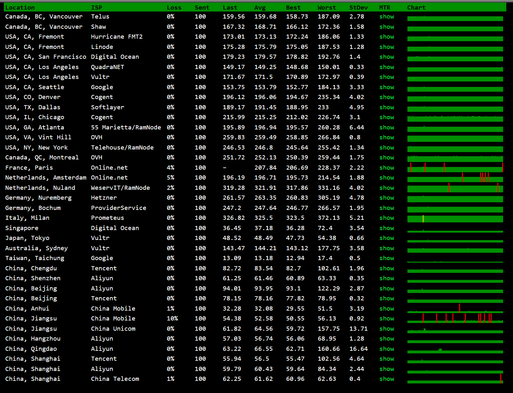The image size is (513, 393).
Task: Click the Netherlands, Nuland latency chart
Action: [455, 188]
